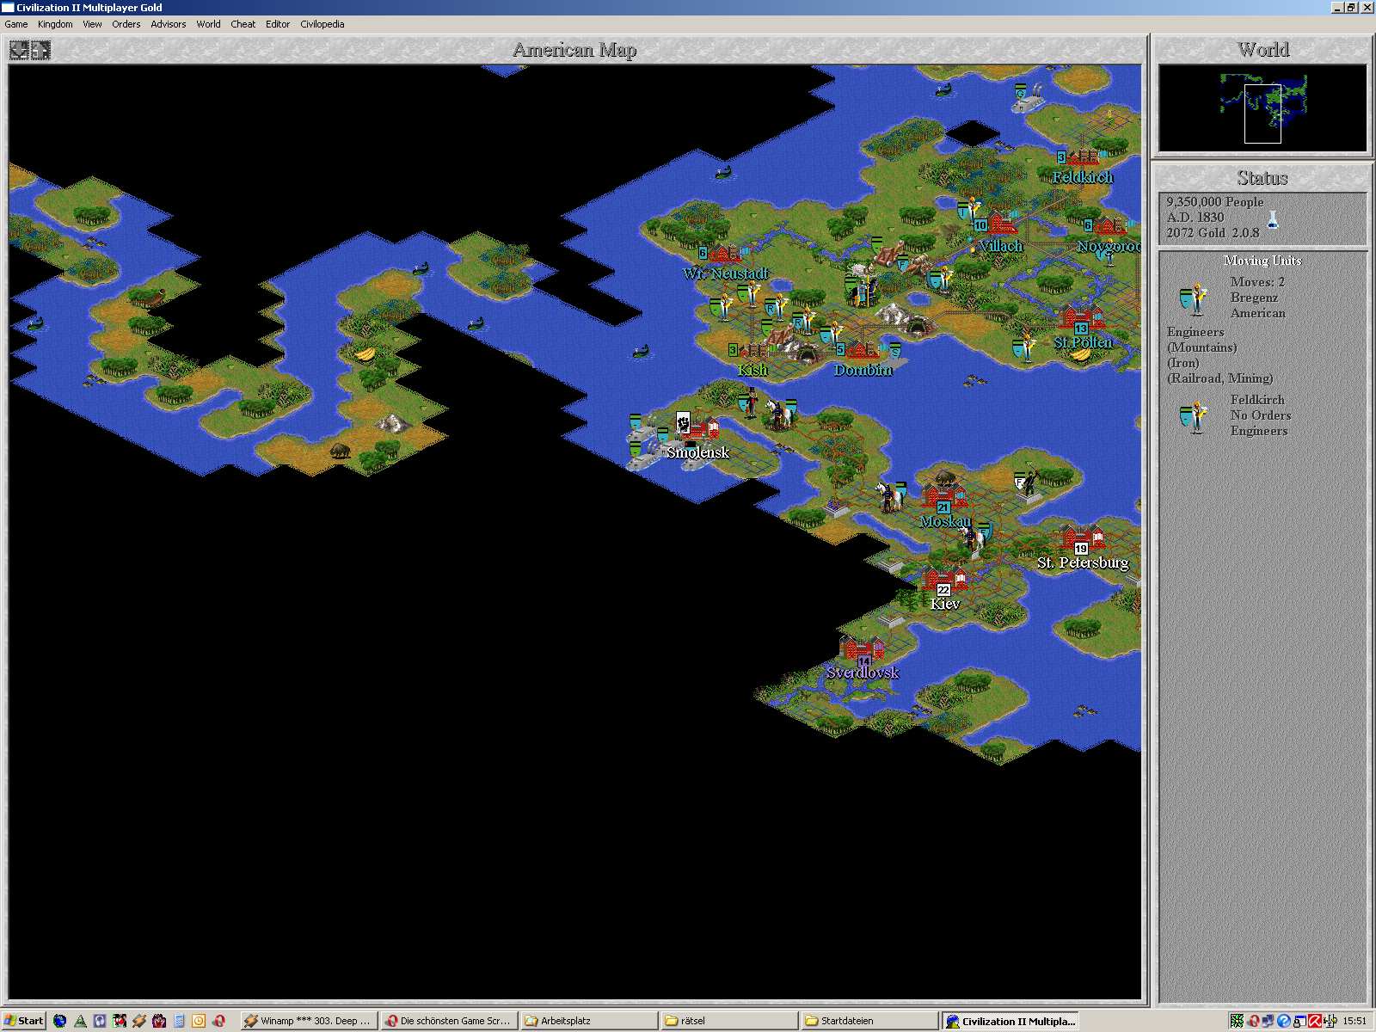Viewport: 1376px width, 1032px height.
Task: Switch to 'Die schönsten Game Scr...' Opera window
Action: [449, 1021]
